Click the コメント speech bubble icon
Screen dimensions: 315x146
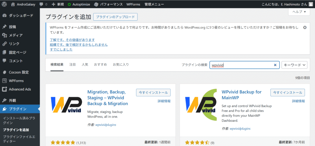[4, 61]
